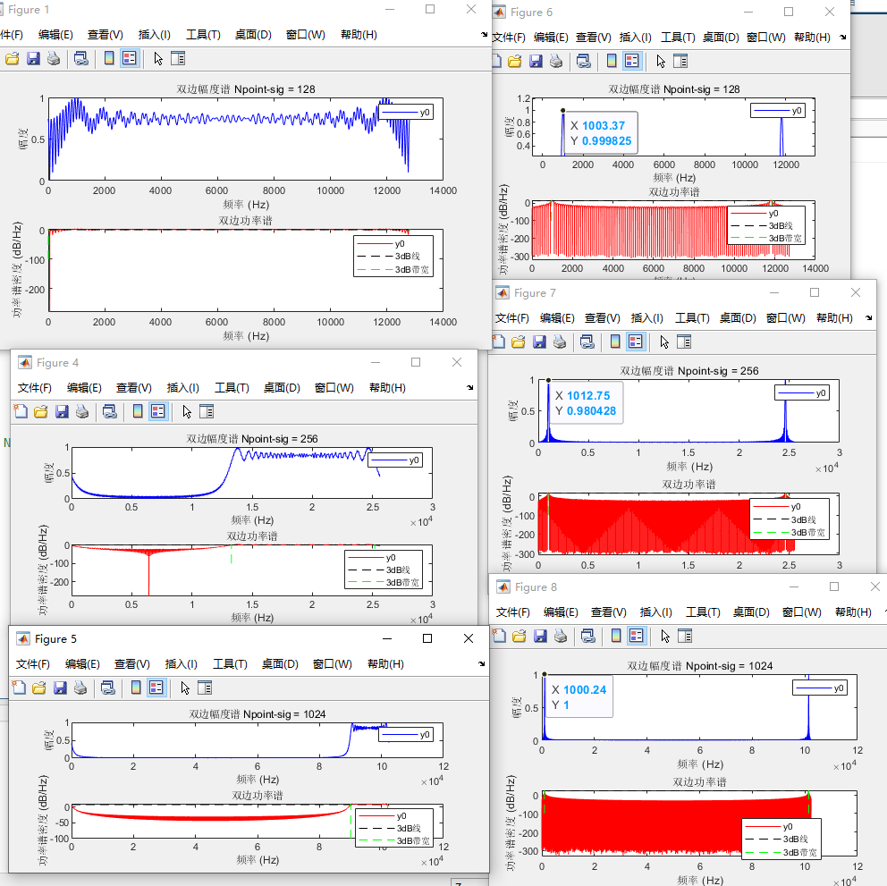The image size is (887, 886).
Task: Open a file from Figure 5 toolbar
Action: tap(39, 688)
